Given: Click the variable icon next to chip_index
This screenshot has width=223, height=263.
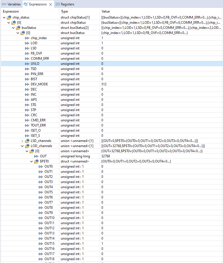Looking at the screenshot, I should pos(27,38).
